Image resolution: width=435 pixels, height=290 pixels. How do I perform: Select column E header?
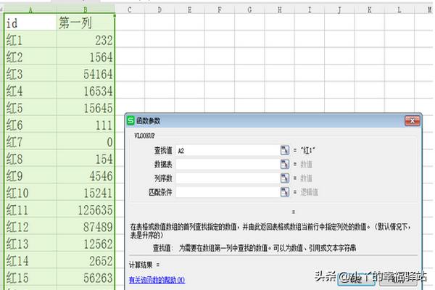click(x=188, y=9)
